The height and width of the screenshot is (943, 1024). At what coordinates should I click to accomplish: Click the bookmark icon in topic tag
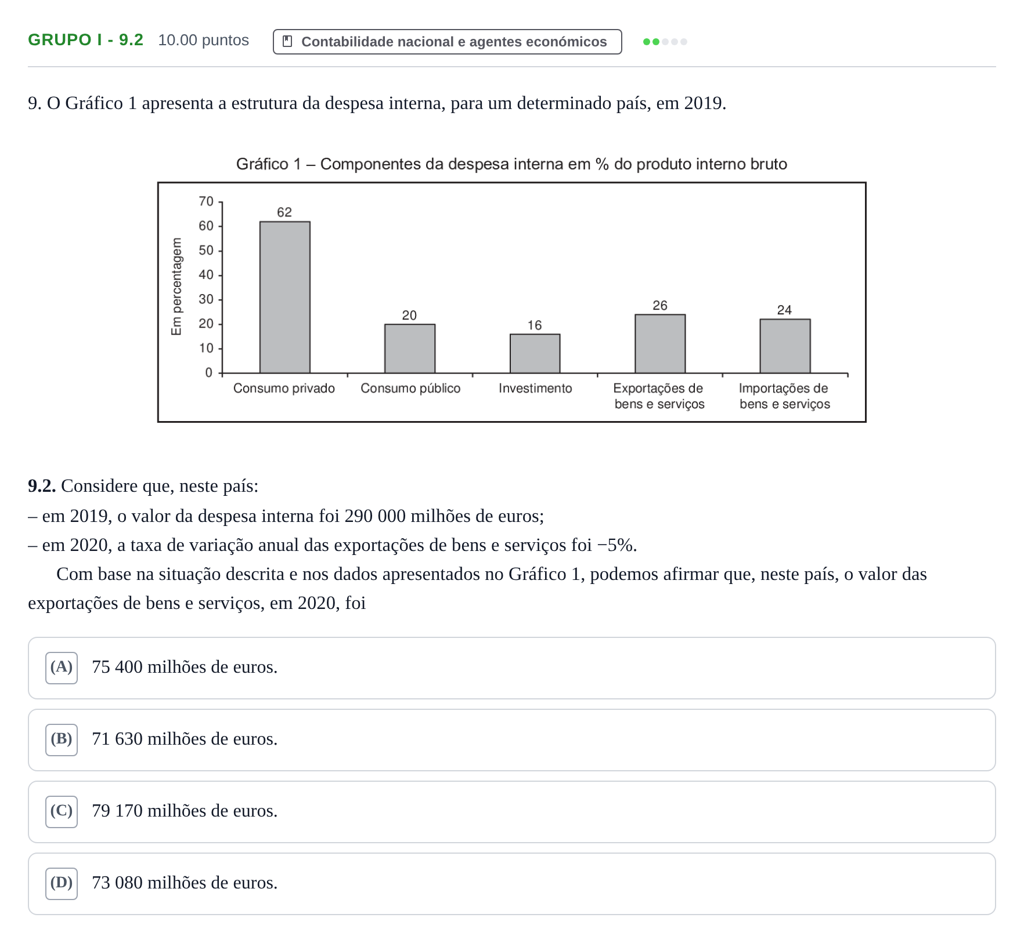(287, 42)
